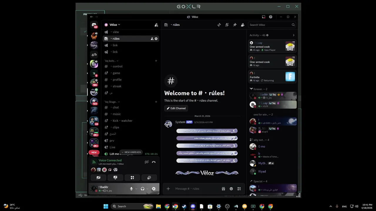Invite people to the Véloz server
Viewport: 376px width, 211px height.
tap(156, 25)
